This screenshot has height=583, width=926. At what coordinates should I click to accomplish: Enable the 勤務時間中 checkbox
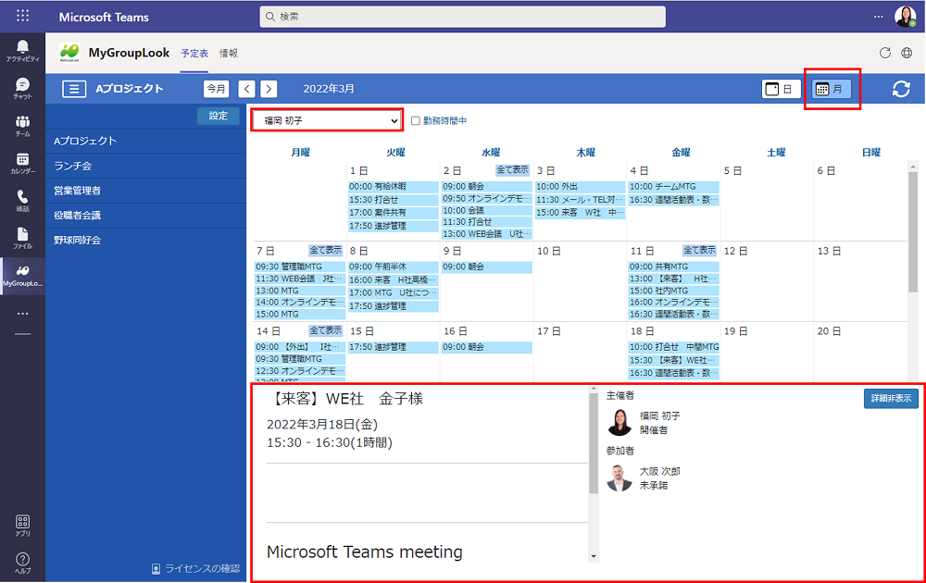(416, 120)
